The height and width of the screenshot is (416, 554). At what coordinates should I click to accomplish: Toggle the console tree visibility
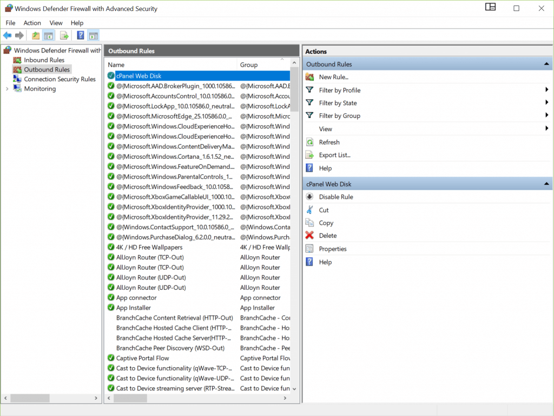[48, 35]
